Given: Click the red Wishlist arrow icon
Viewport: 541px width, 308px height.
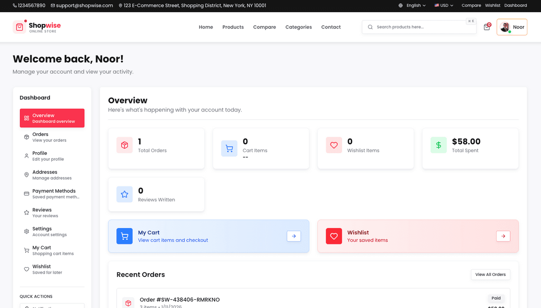Looking at the screenshot, I should coord(503,236).
